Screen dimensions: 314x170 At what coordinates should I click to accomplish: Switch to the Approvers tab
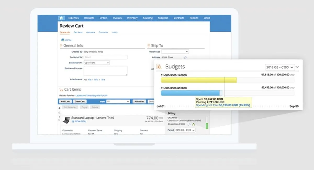point(91,32)
